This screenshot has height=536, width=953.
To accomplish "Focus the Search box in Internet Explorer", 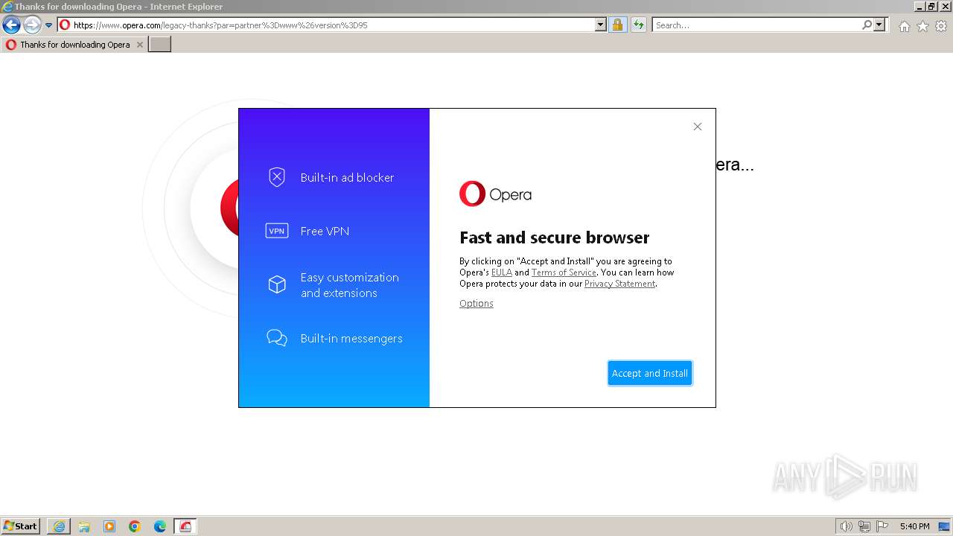I will pyautogui.click(x=756, y=25).
